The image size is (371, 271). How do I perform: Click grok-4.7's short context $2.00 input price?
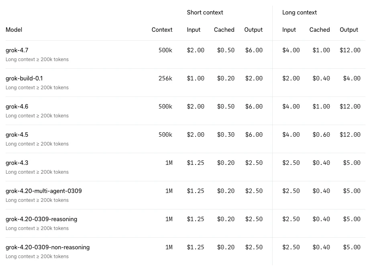point(196,50)
